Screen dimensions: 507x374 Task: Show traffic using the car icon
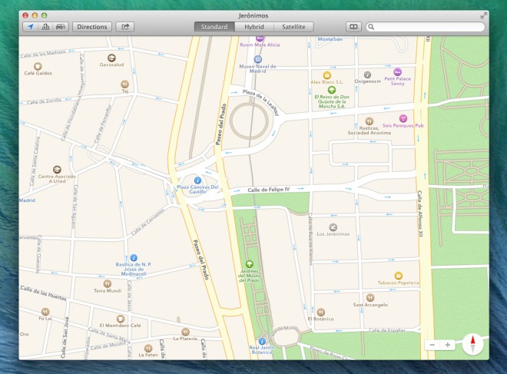tap(61, 27)
